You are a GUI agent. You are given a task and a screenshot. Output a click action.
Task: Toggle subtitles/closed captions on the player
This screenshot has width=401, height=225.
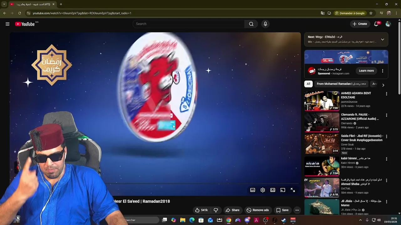pyautogui.click(x=253, y=190)
